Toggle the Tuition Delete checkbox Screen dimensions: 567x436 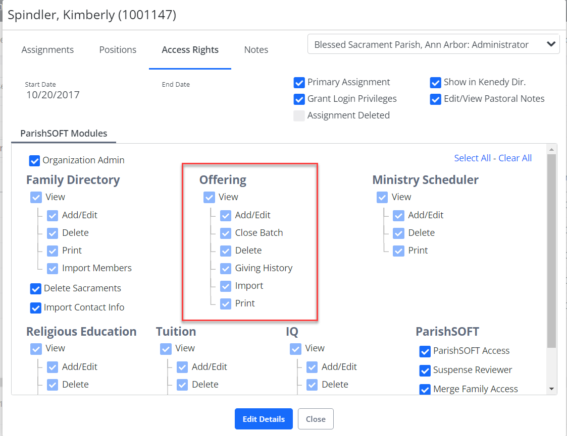click(182, 385)
